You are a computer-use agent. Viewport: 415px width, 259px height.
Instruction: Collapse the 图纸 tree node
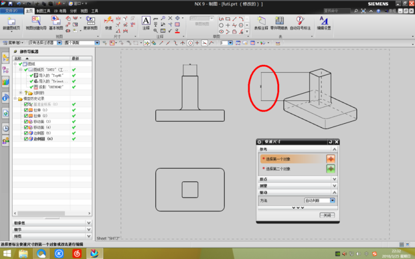[x=15, y=64]
